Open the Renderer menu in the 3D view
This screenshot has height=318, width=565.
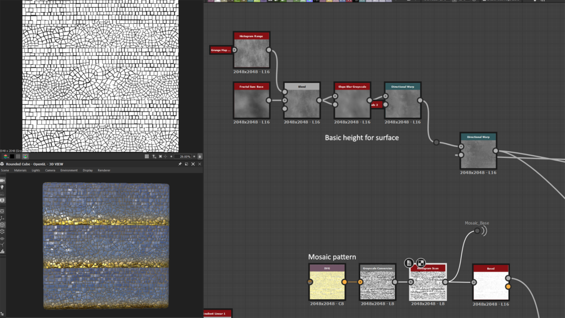pyautogui.click(x=104, y=171)
